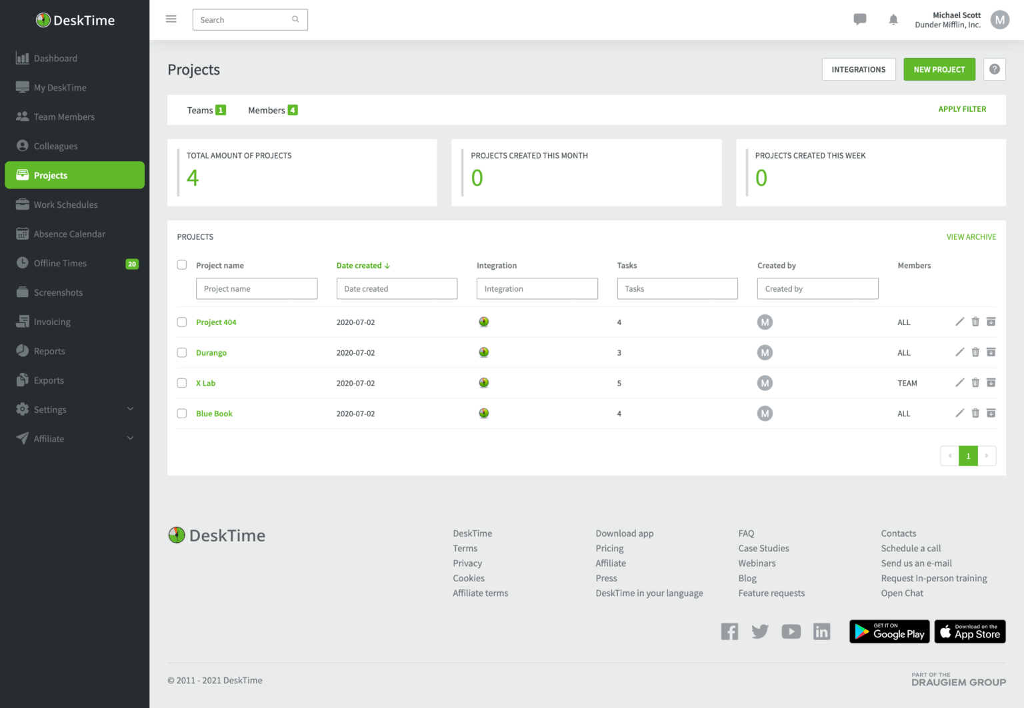1024x708 pixels.
Task: Expand the Settings sidebar menu
Action: (50, 410)
